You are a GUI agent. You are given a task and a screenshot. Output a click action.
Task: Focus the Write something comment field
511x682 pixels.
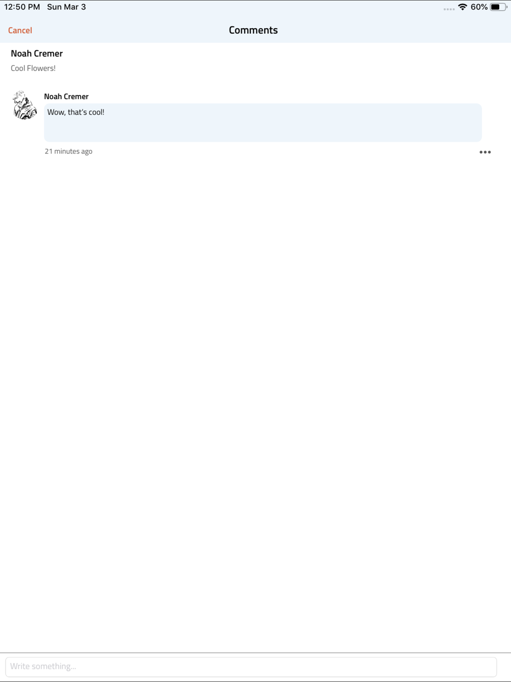pyautogui.click(x=251, y=667)
